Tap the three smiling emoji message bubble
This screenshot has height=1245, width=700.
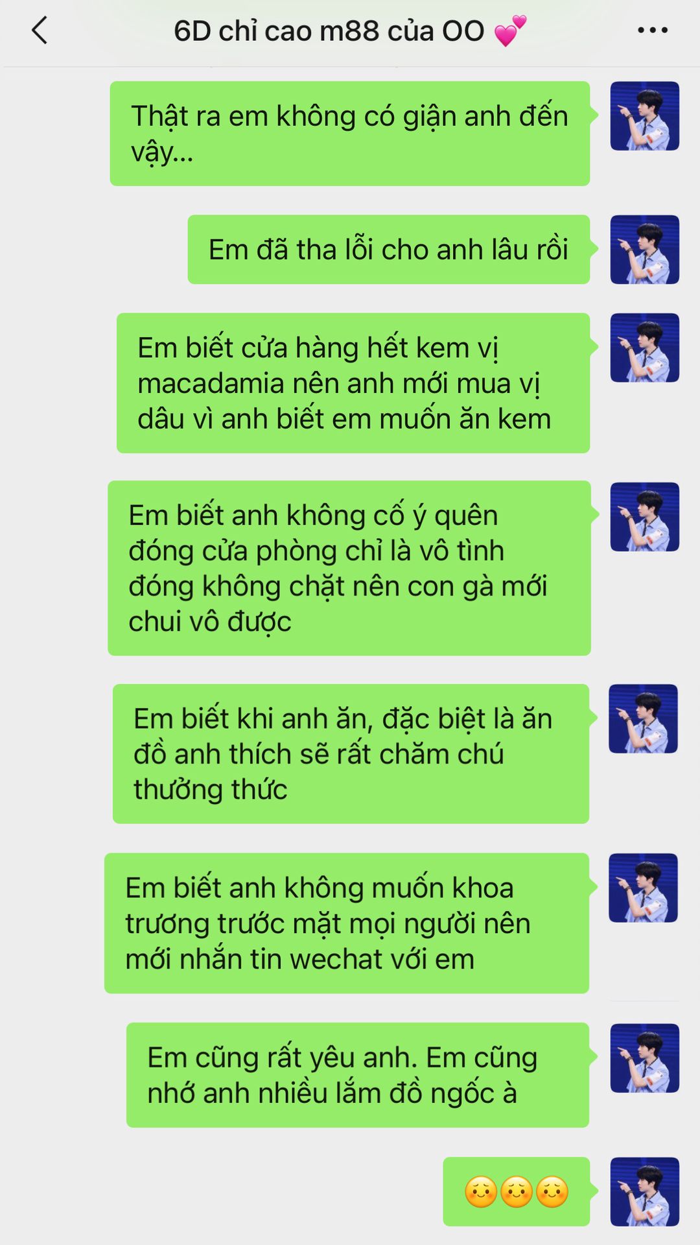(x=517, y=1192)
